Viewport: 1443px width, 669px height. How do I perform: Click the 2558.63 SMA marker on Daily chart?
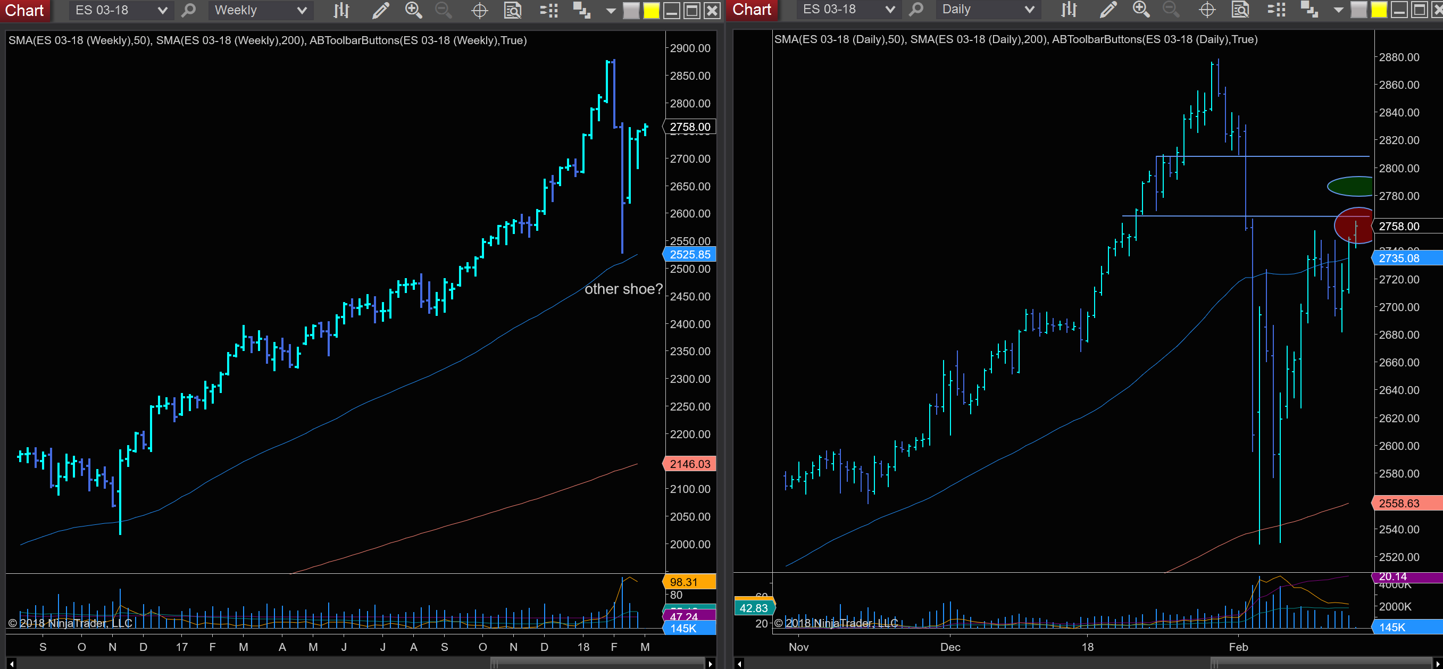point(1407,503)
